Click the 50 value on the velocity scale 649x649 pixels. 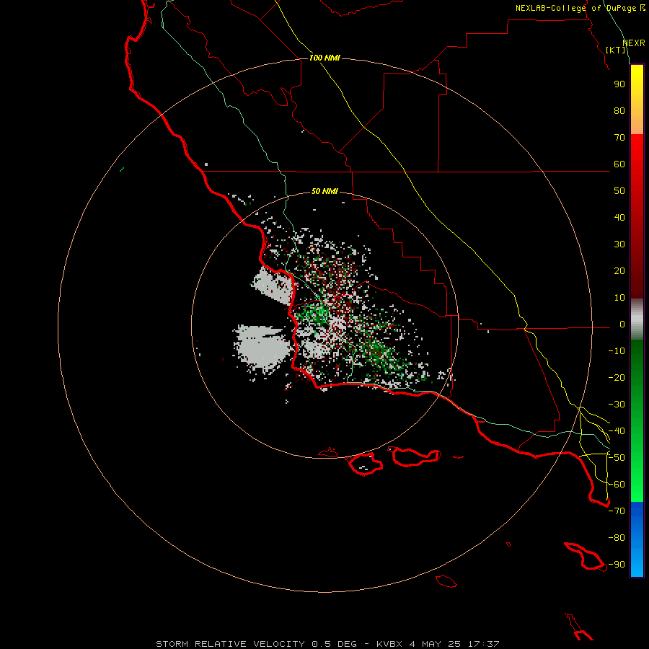[x=619, y=191]
